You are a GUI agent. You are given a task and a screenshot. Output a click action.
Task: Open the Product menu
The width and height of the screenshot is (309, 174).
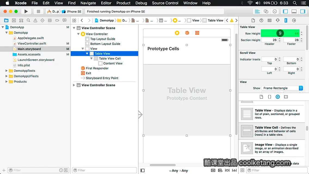(123, 3)
